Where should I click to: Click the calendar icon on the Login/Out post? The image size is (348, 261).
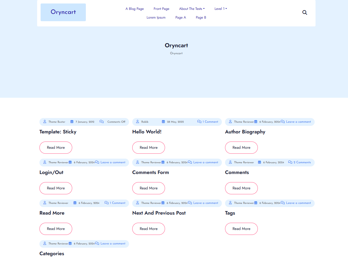70,162
